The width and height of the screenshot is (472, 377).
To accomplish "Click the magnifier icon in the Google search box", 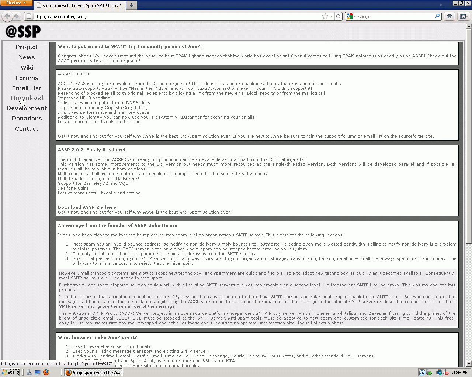I will (x=437, y=16).
